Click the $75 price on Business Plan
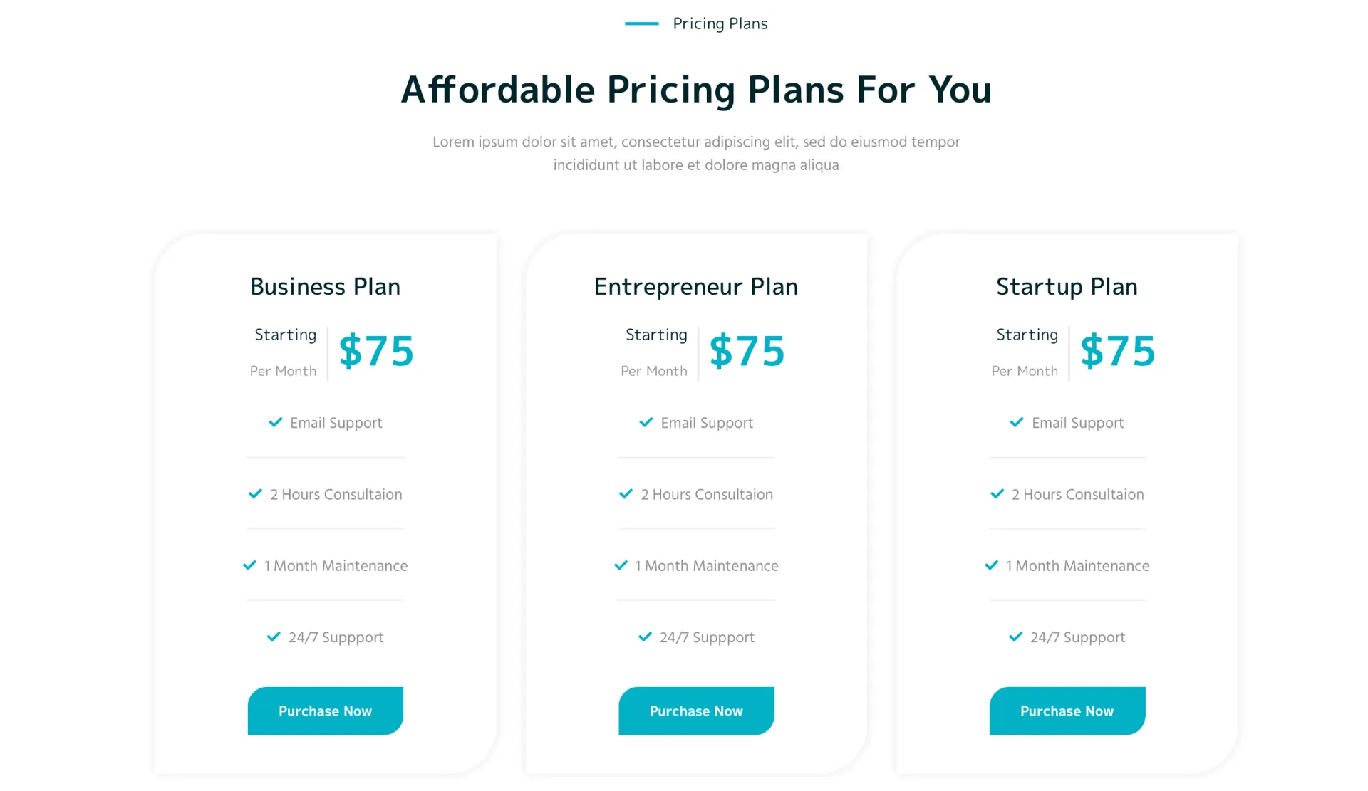The width and height of the screenshot is (1368, 791). 376,351
